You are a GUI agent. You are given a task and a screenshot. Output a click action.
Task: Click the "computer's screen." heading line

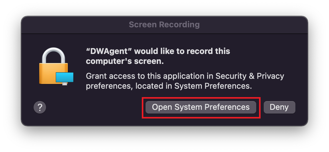pos(125,61)
